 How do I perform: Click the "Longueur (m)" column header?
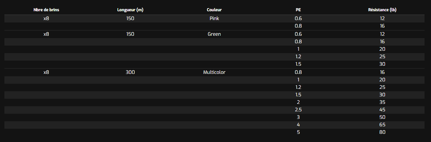[x=130, y=10]
